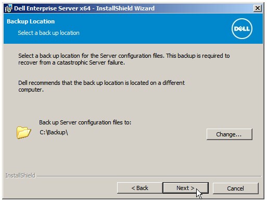The image size is (267, 202).
Task: Click 'Back up Server configuration files to:' label
Action: pos(85,122)
